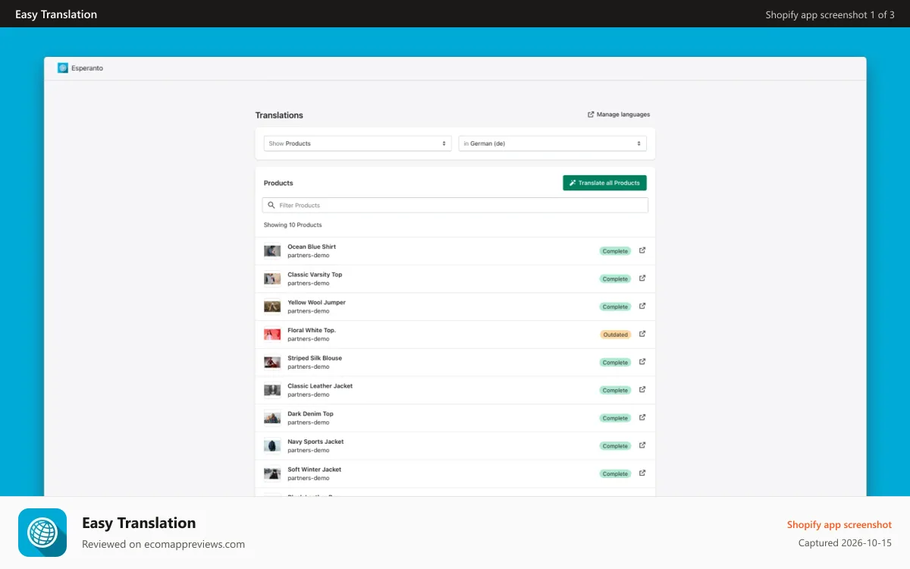This screenshot has height=569, width=910.
Task: Click the Esperanto globe app icon
Action: click(x=63, y=68)
